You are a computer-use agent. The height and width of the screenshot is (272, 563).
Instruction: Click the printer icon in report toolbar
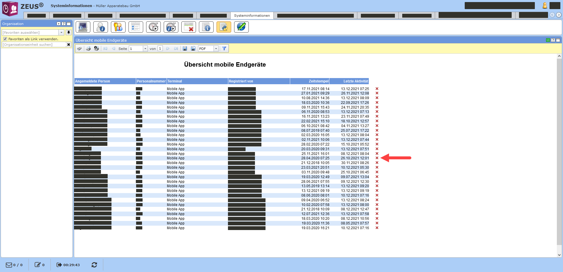(x=88, y=49)
